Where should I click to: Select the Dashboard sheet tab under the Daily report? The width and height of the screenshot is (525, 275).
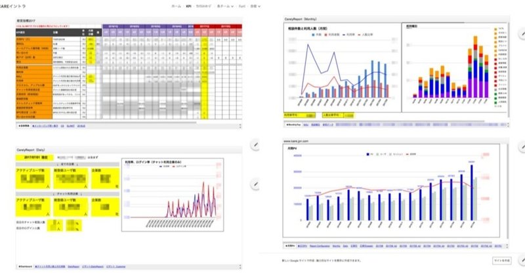[x=25, y=266]
